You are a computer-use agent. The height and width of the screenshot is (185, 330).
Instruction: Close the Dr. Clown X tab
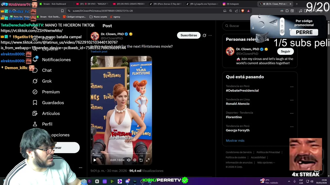[x=290, y=4]
